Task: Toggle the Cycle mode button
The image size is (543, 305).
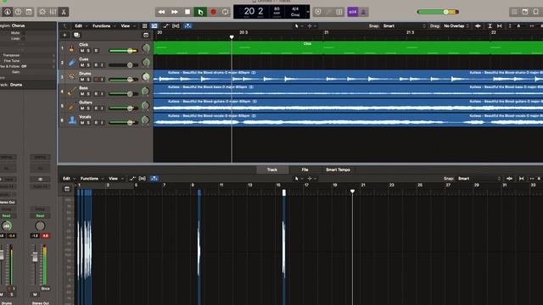Action: point(225,12)
